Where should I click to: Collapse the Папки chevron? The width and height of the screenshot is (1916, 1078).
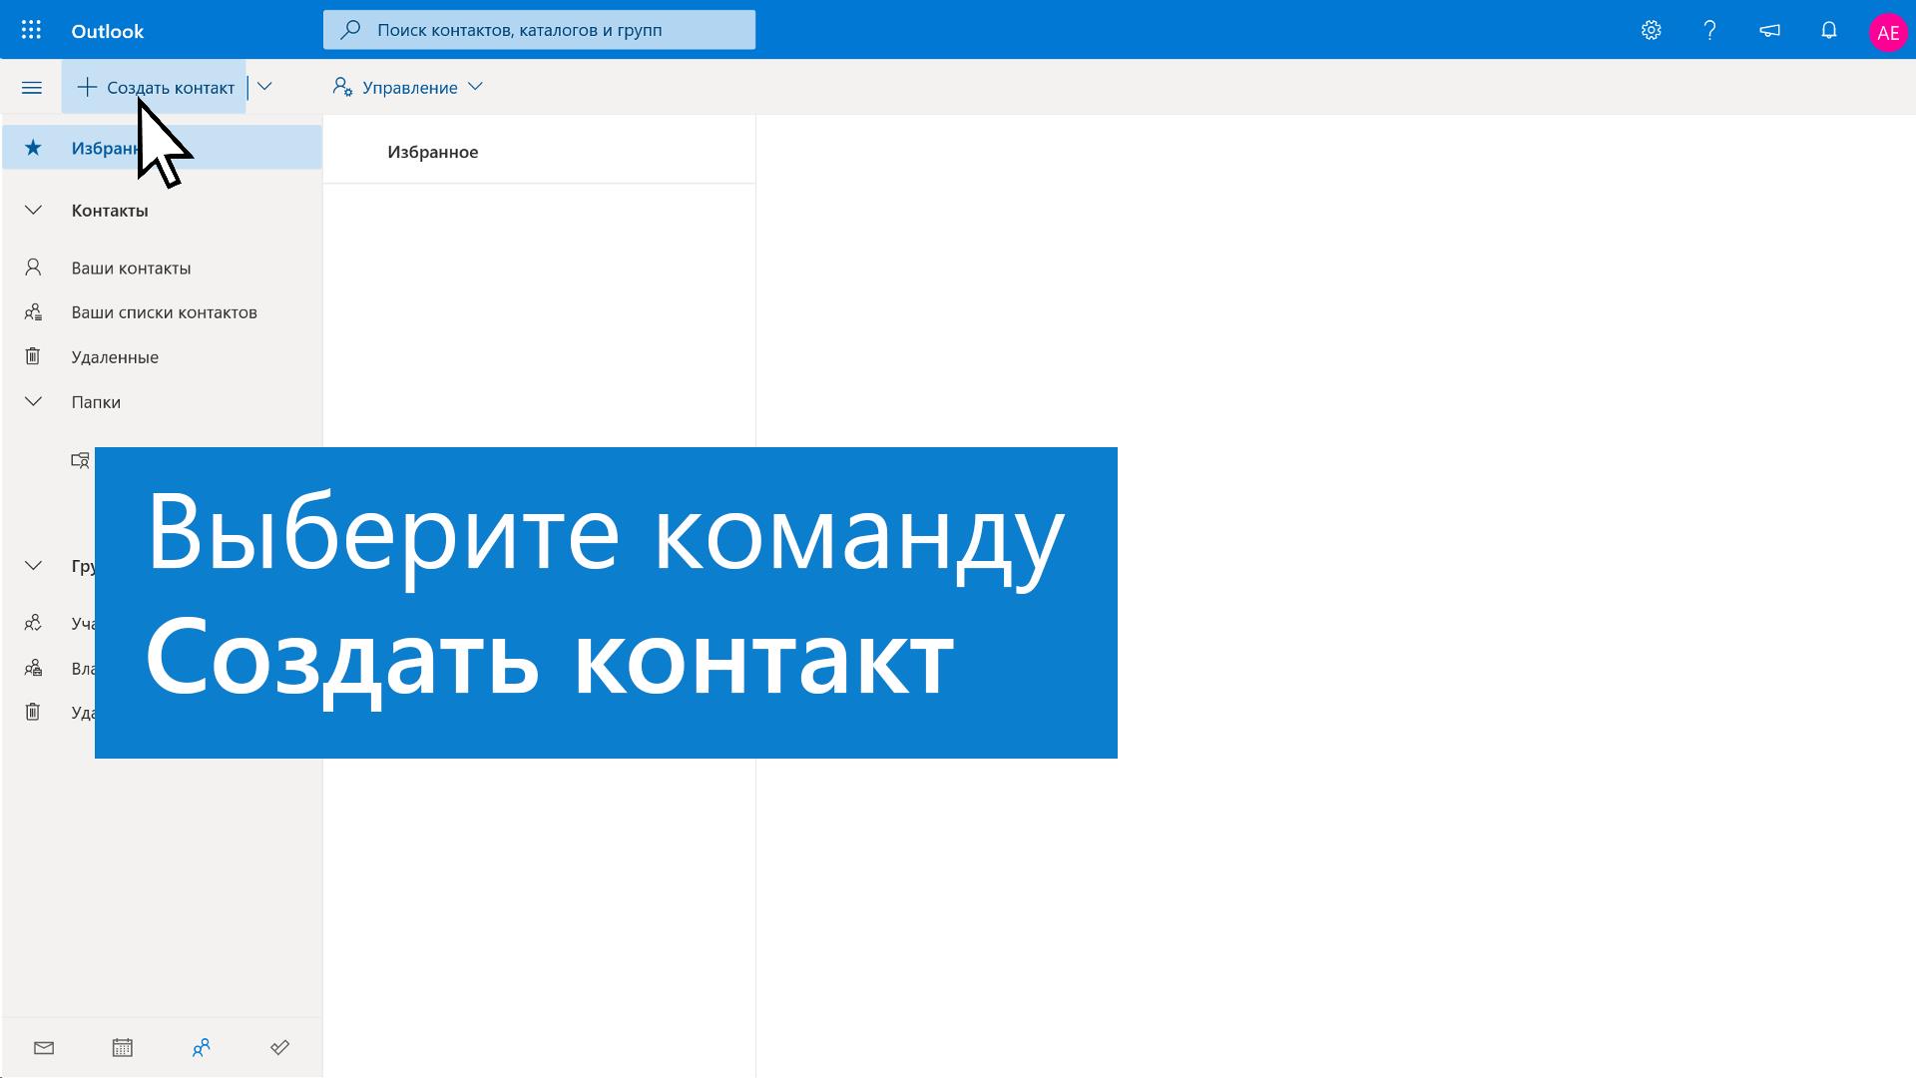[33, 401]
